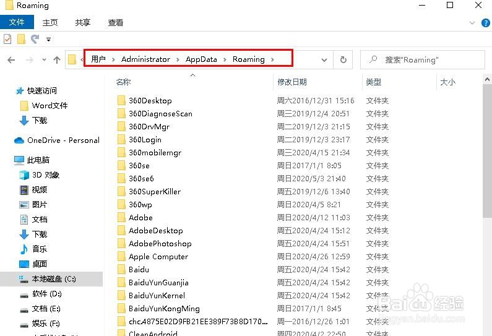Select 文档 (E:) drive
This screenshot has width=492, height=336.
tap(46, 309)
